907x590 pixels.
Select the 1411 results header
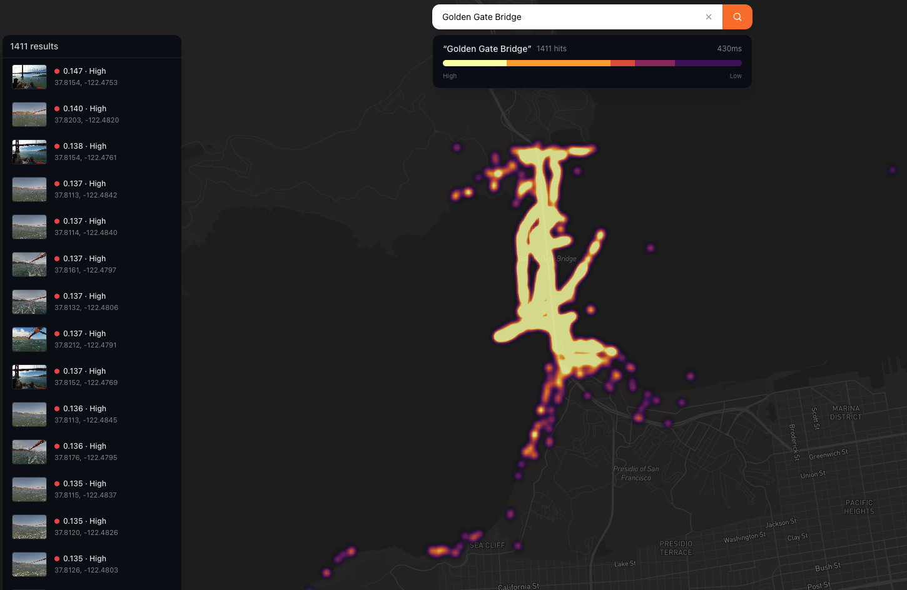34,46
